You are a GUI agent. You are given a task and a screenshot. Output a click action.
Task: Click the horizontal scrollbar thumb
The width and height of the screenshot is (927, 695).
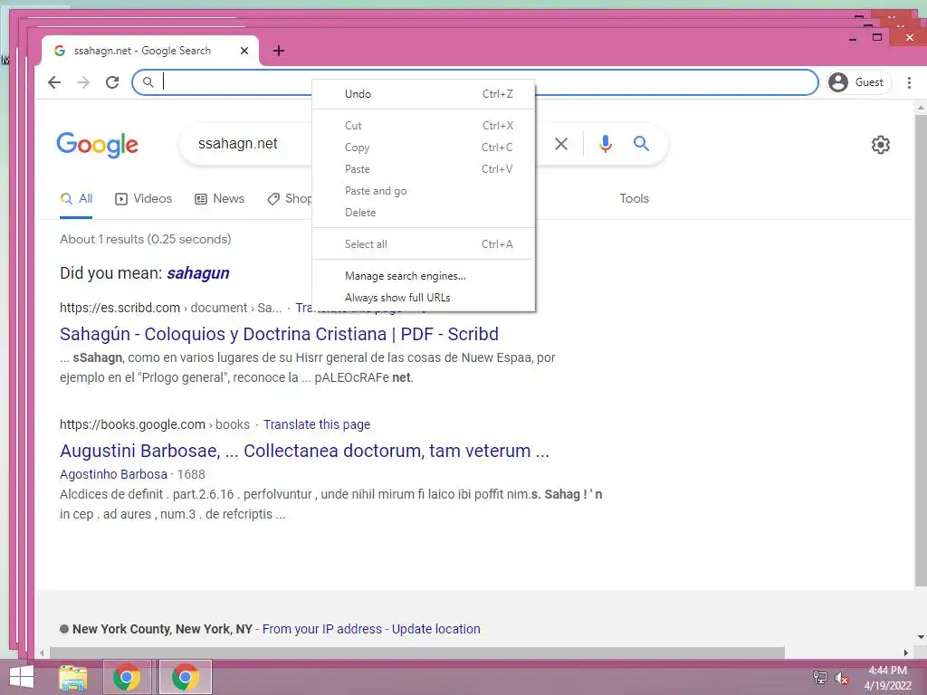416,652
